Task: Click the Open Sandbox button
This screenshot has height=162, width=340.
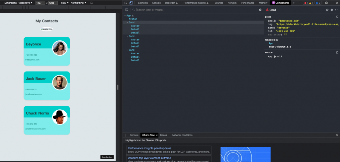Action: point(107,157)
